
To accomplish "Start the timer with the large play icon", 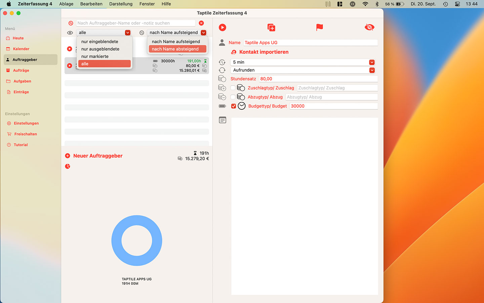I will point(223,28).
